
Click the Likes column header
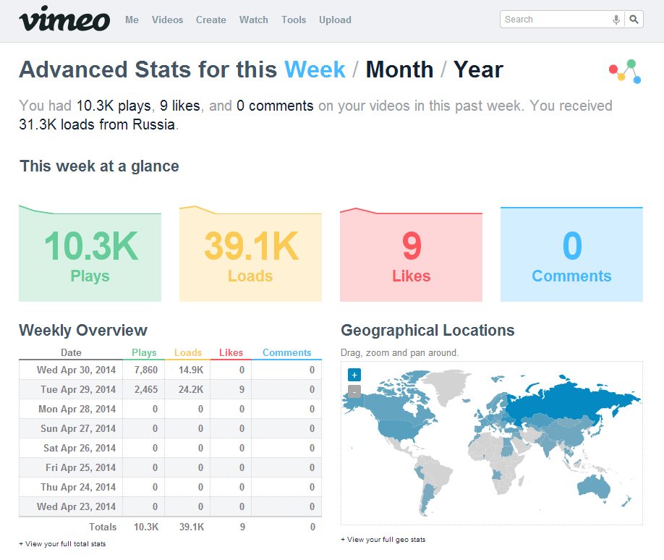click(231, 352)
